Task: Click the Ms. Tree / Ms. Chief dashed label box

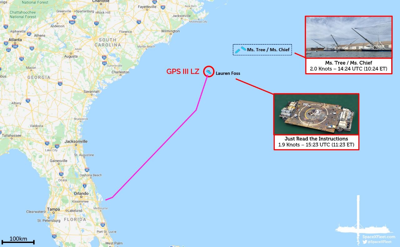Action: click(262, 50)
